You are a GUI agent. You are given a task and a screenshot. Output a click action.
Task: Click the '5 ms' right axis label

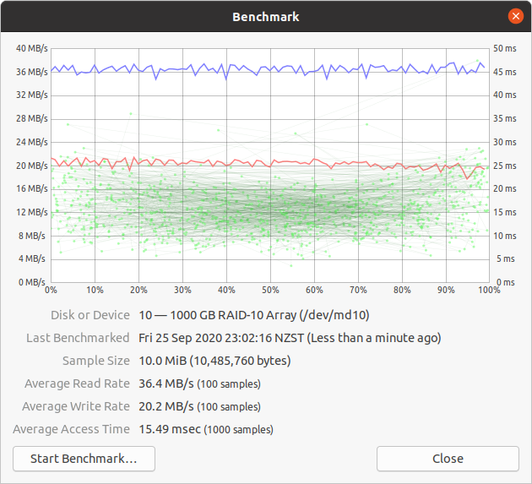point(506,258)
